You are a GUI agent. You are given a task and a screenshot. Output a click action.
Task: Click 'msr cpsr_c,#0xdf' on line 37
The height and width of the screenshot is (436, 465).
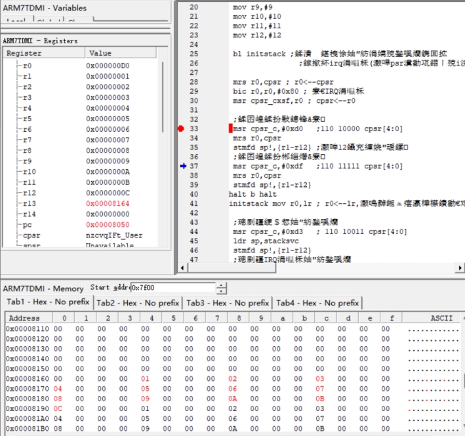click(268, 166)
